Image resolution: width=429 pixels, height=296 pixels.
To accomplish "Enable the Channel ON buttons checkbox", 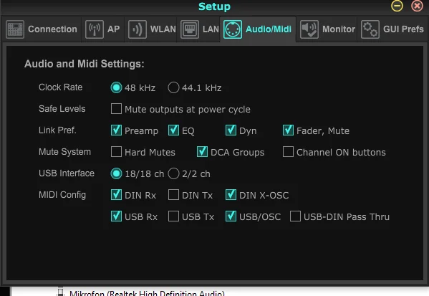I will pos(288,152).
